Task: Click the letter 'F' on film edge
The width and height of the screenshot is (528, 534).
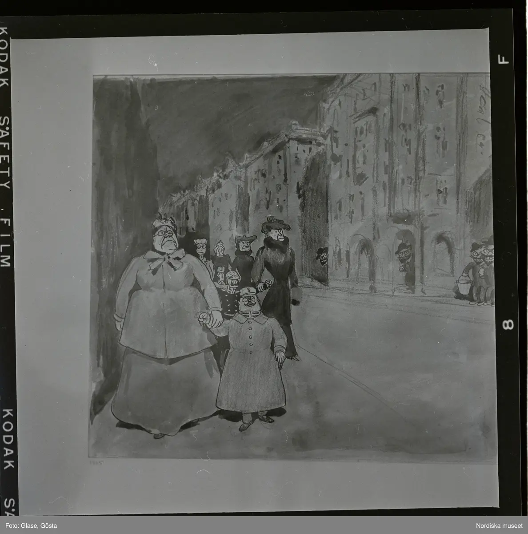Action: point(505,60)
